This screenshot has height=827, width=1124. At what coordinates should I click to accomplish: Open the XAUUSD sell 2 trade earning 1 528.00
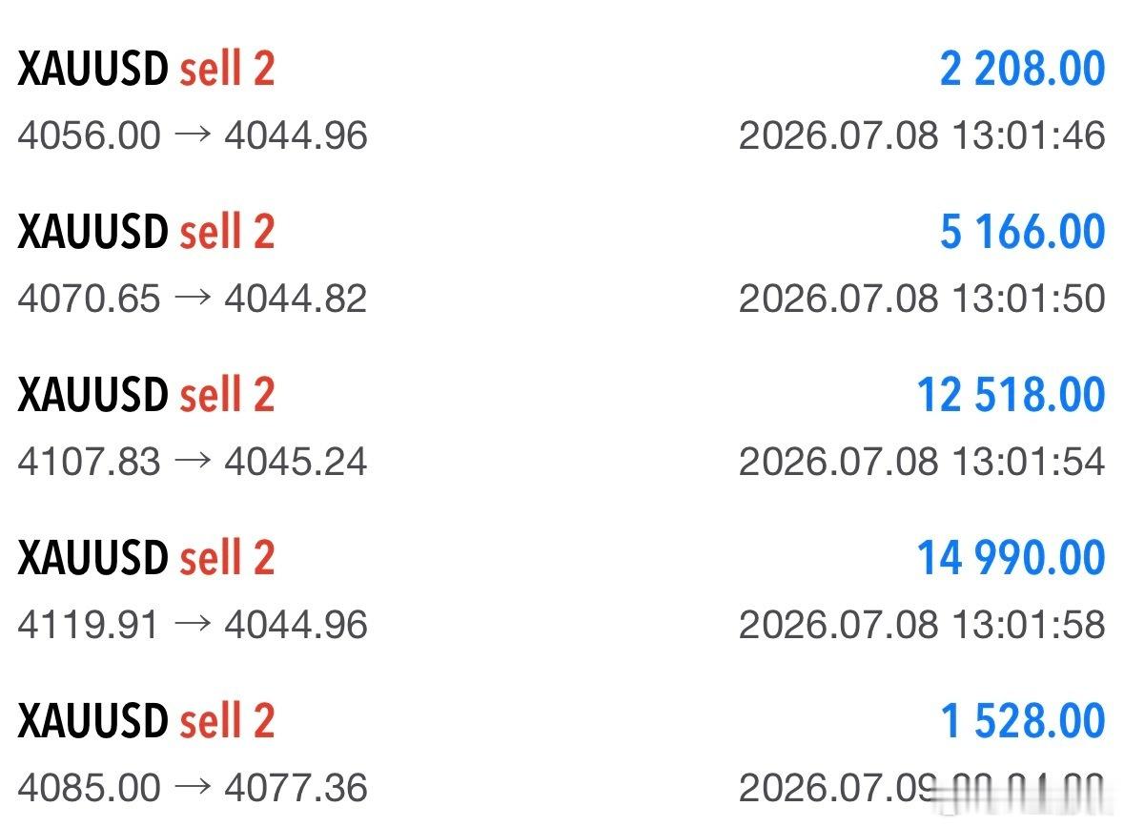pos(562,753)
